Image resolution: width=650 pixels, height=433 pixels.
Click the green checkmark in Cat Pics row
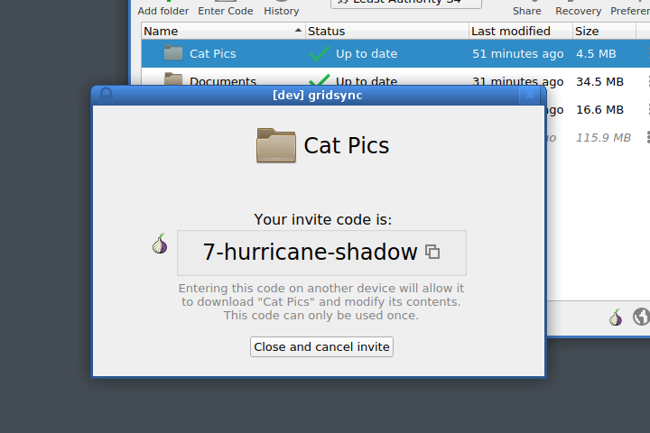(x=320, y=53)
